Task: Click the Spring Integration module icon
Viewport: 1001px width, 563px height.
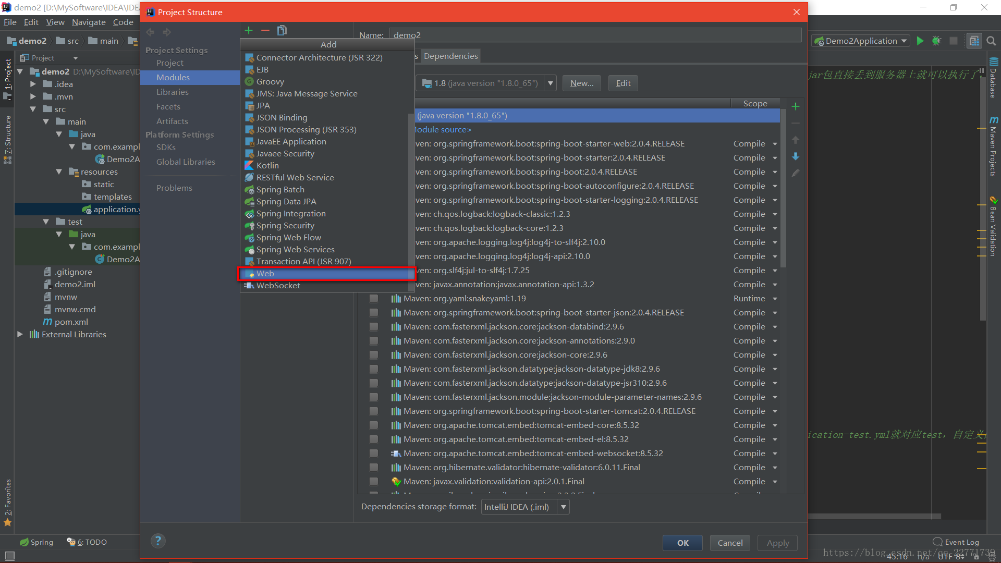Action: 249,213
